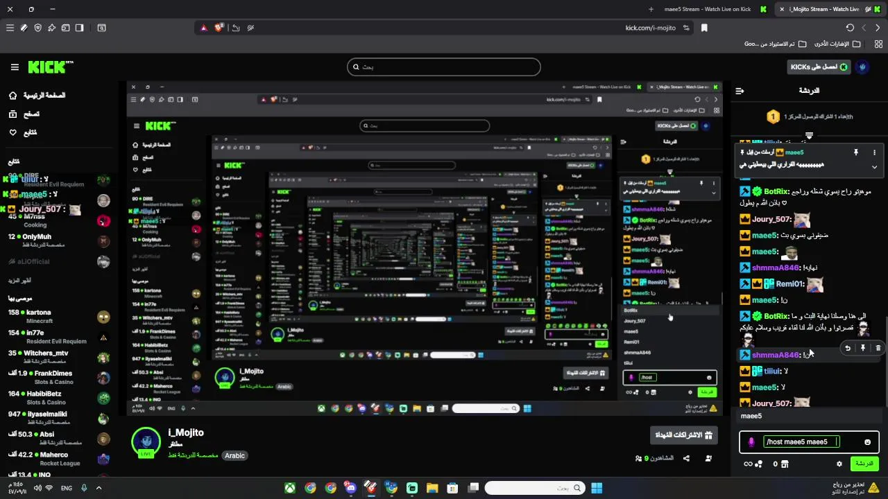Open the M7nss Cooking channel
The width and height of the screenshot is (888, 499).
tap(58, 220)
